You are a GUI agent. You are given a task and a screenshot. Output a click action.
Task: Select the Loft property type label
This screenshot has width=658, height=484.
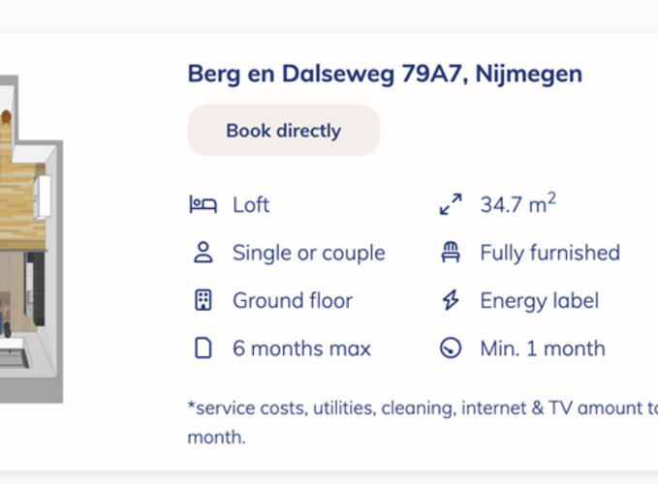click(x=251, y=205)
